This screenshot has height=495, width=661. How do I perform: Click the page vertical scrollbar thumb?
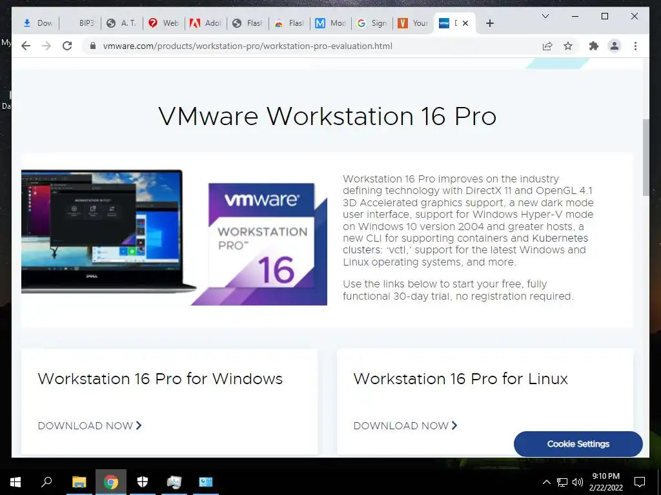pyautogui.click(x=646, y=157)
